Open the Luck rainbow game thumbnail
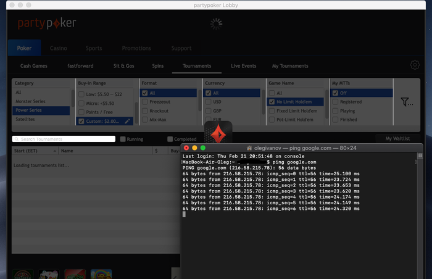The image size is (432, 279). point(101,274)
